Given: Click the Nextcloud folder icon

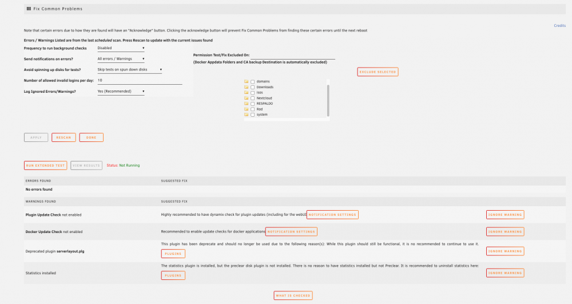Looking at the screenshot, I should tap(246, 98).
